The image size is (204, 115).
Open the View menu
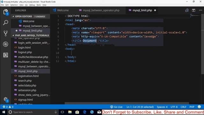[x=21, y=5]
